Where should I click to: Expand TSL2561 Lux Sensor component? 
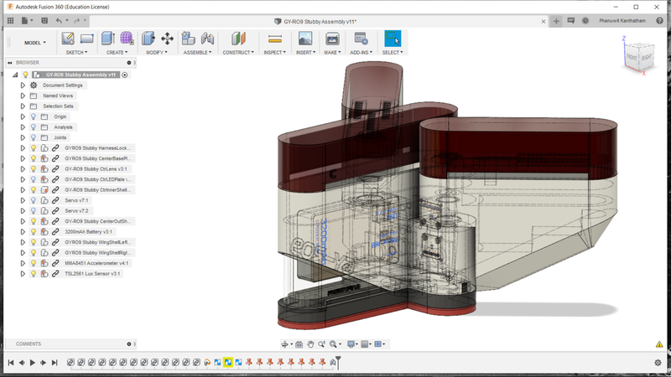tap(23, 273)
